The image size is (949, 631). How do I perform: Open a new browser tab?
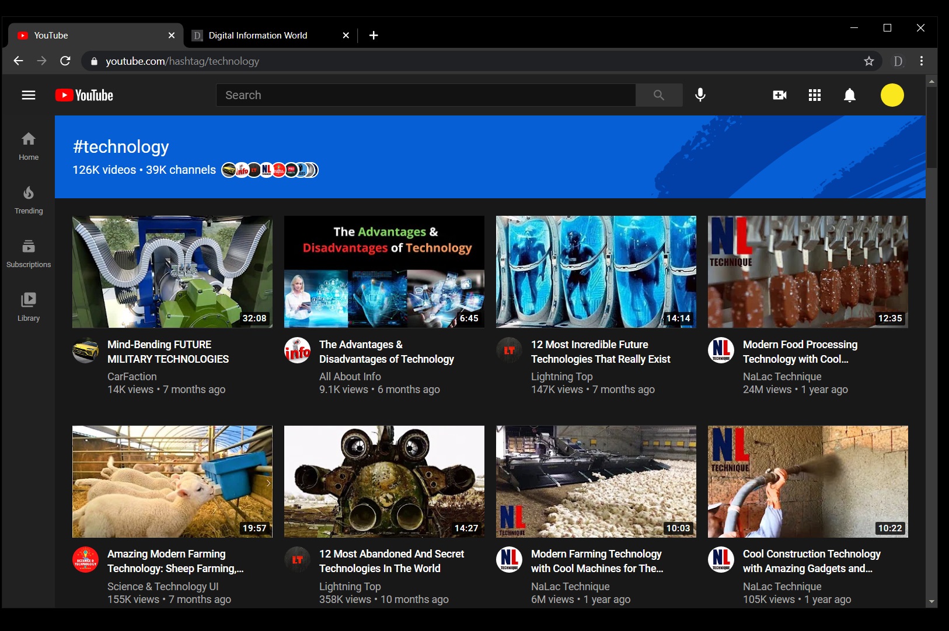[374, 35]
